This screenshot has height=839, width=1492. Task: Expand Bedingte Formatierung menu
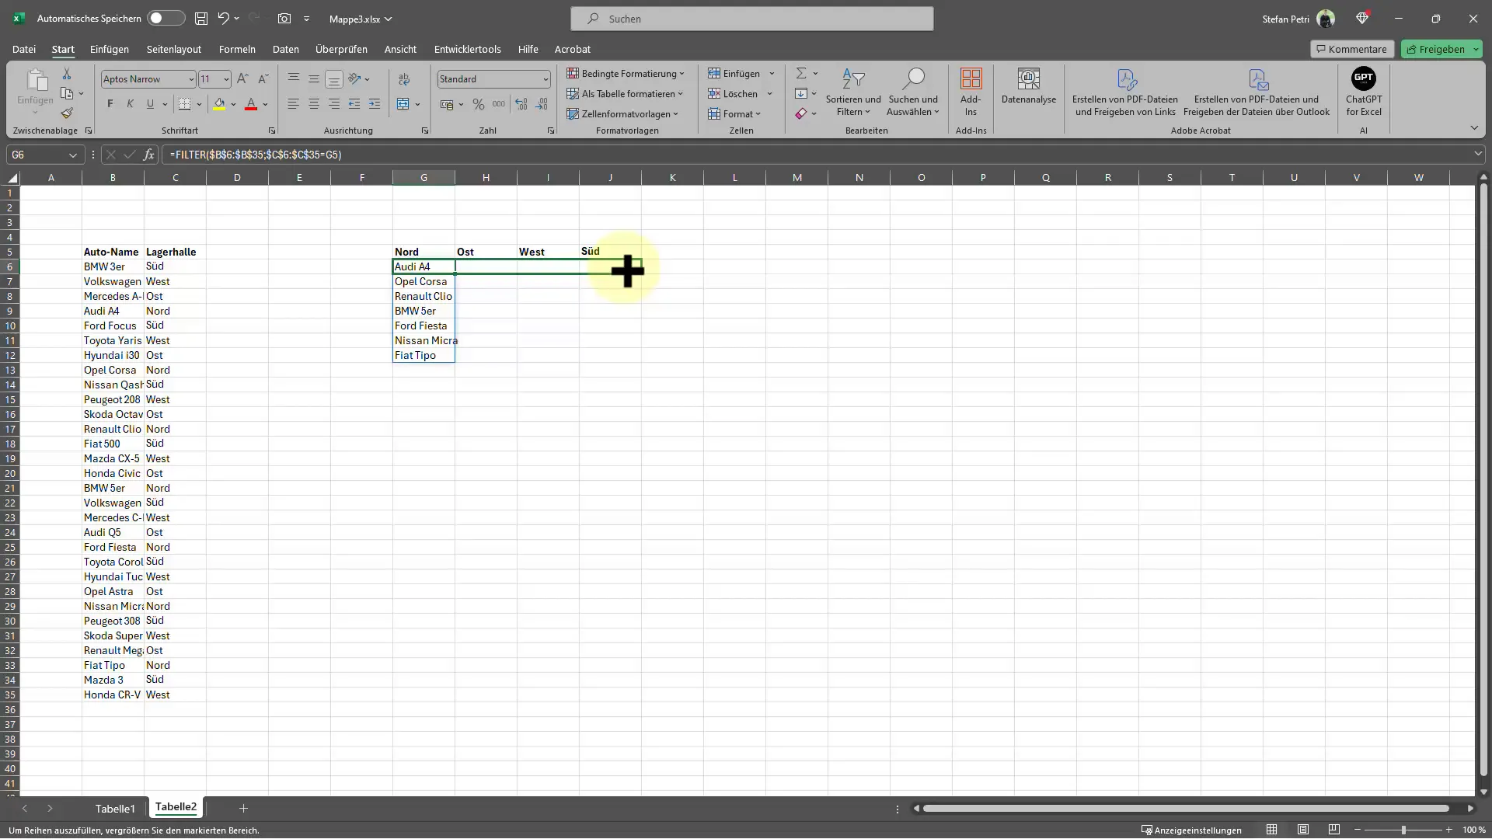click(626, 74)
